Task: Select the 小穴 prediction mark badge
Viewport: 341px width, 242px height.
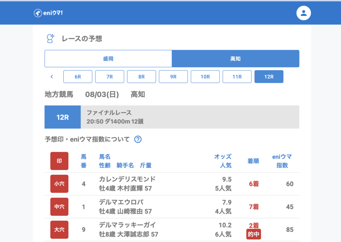Action: (x=59, y=184)
